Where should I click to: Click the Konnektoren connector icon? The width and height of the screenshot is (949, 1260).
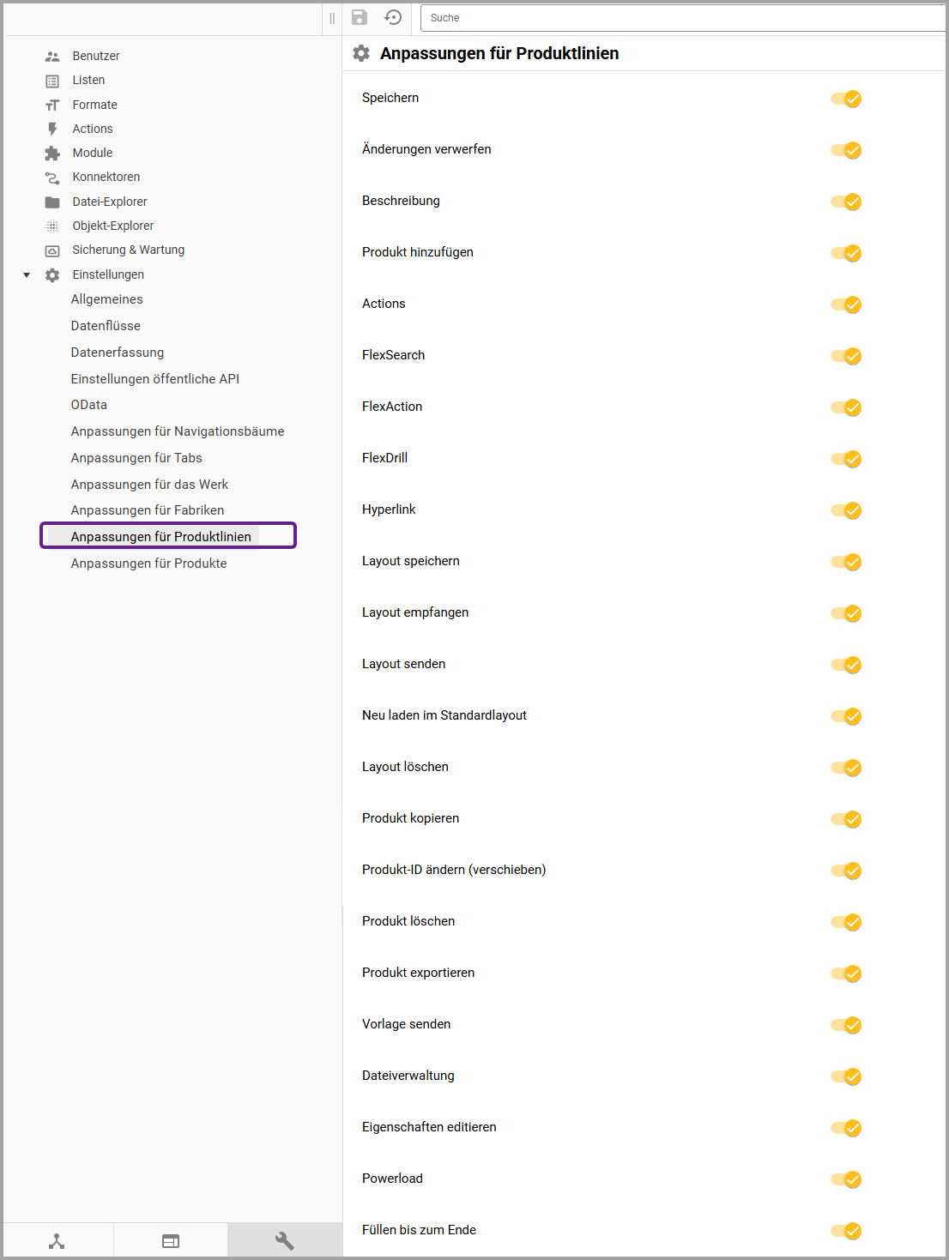click(52, 178)
